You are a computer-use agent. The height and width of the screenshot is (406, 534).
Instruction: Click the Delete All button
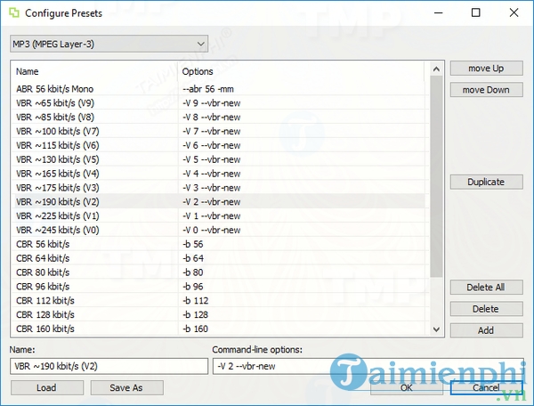click(485, 288)
